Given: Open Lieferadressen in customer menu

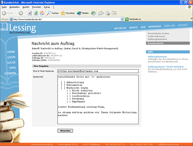Looking at the screenshot, I should pyautogui.click(x=157, y=36).
